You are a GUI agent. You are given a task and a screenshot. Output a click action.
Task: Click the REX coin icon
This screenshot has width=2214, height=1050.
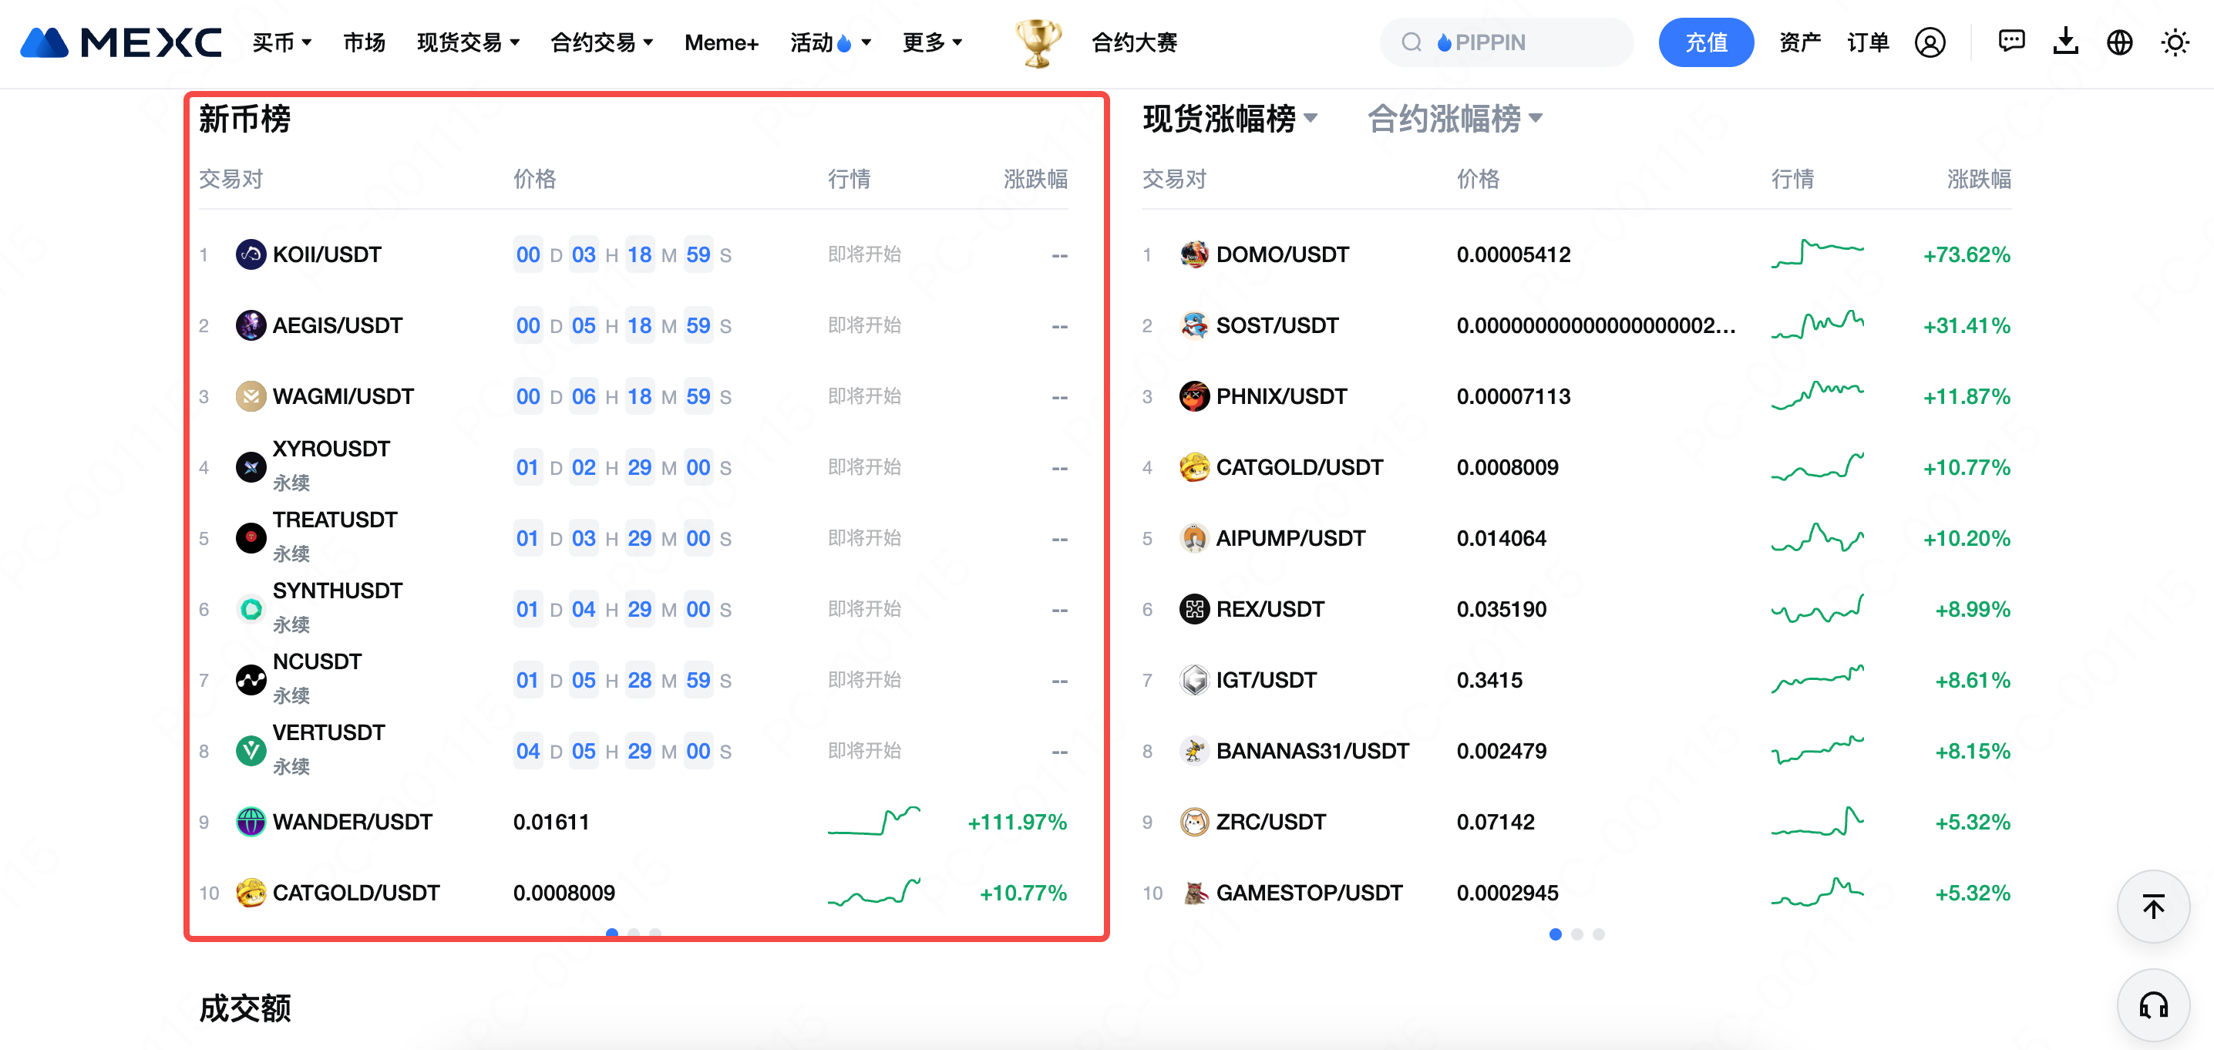[x=1194, y=609]
